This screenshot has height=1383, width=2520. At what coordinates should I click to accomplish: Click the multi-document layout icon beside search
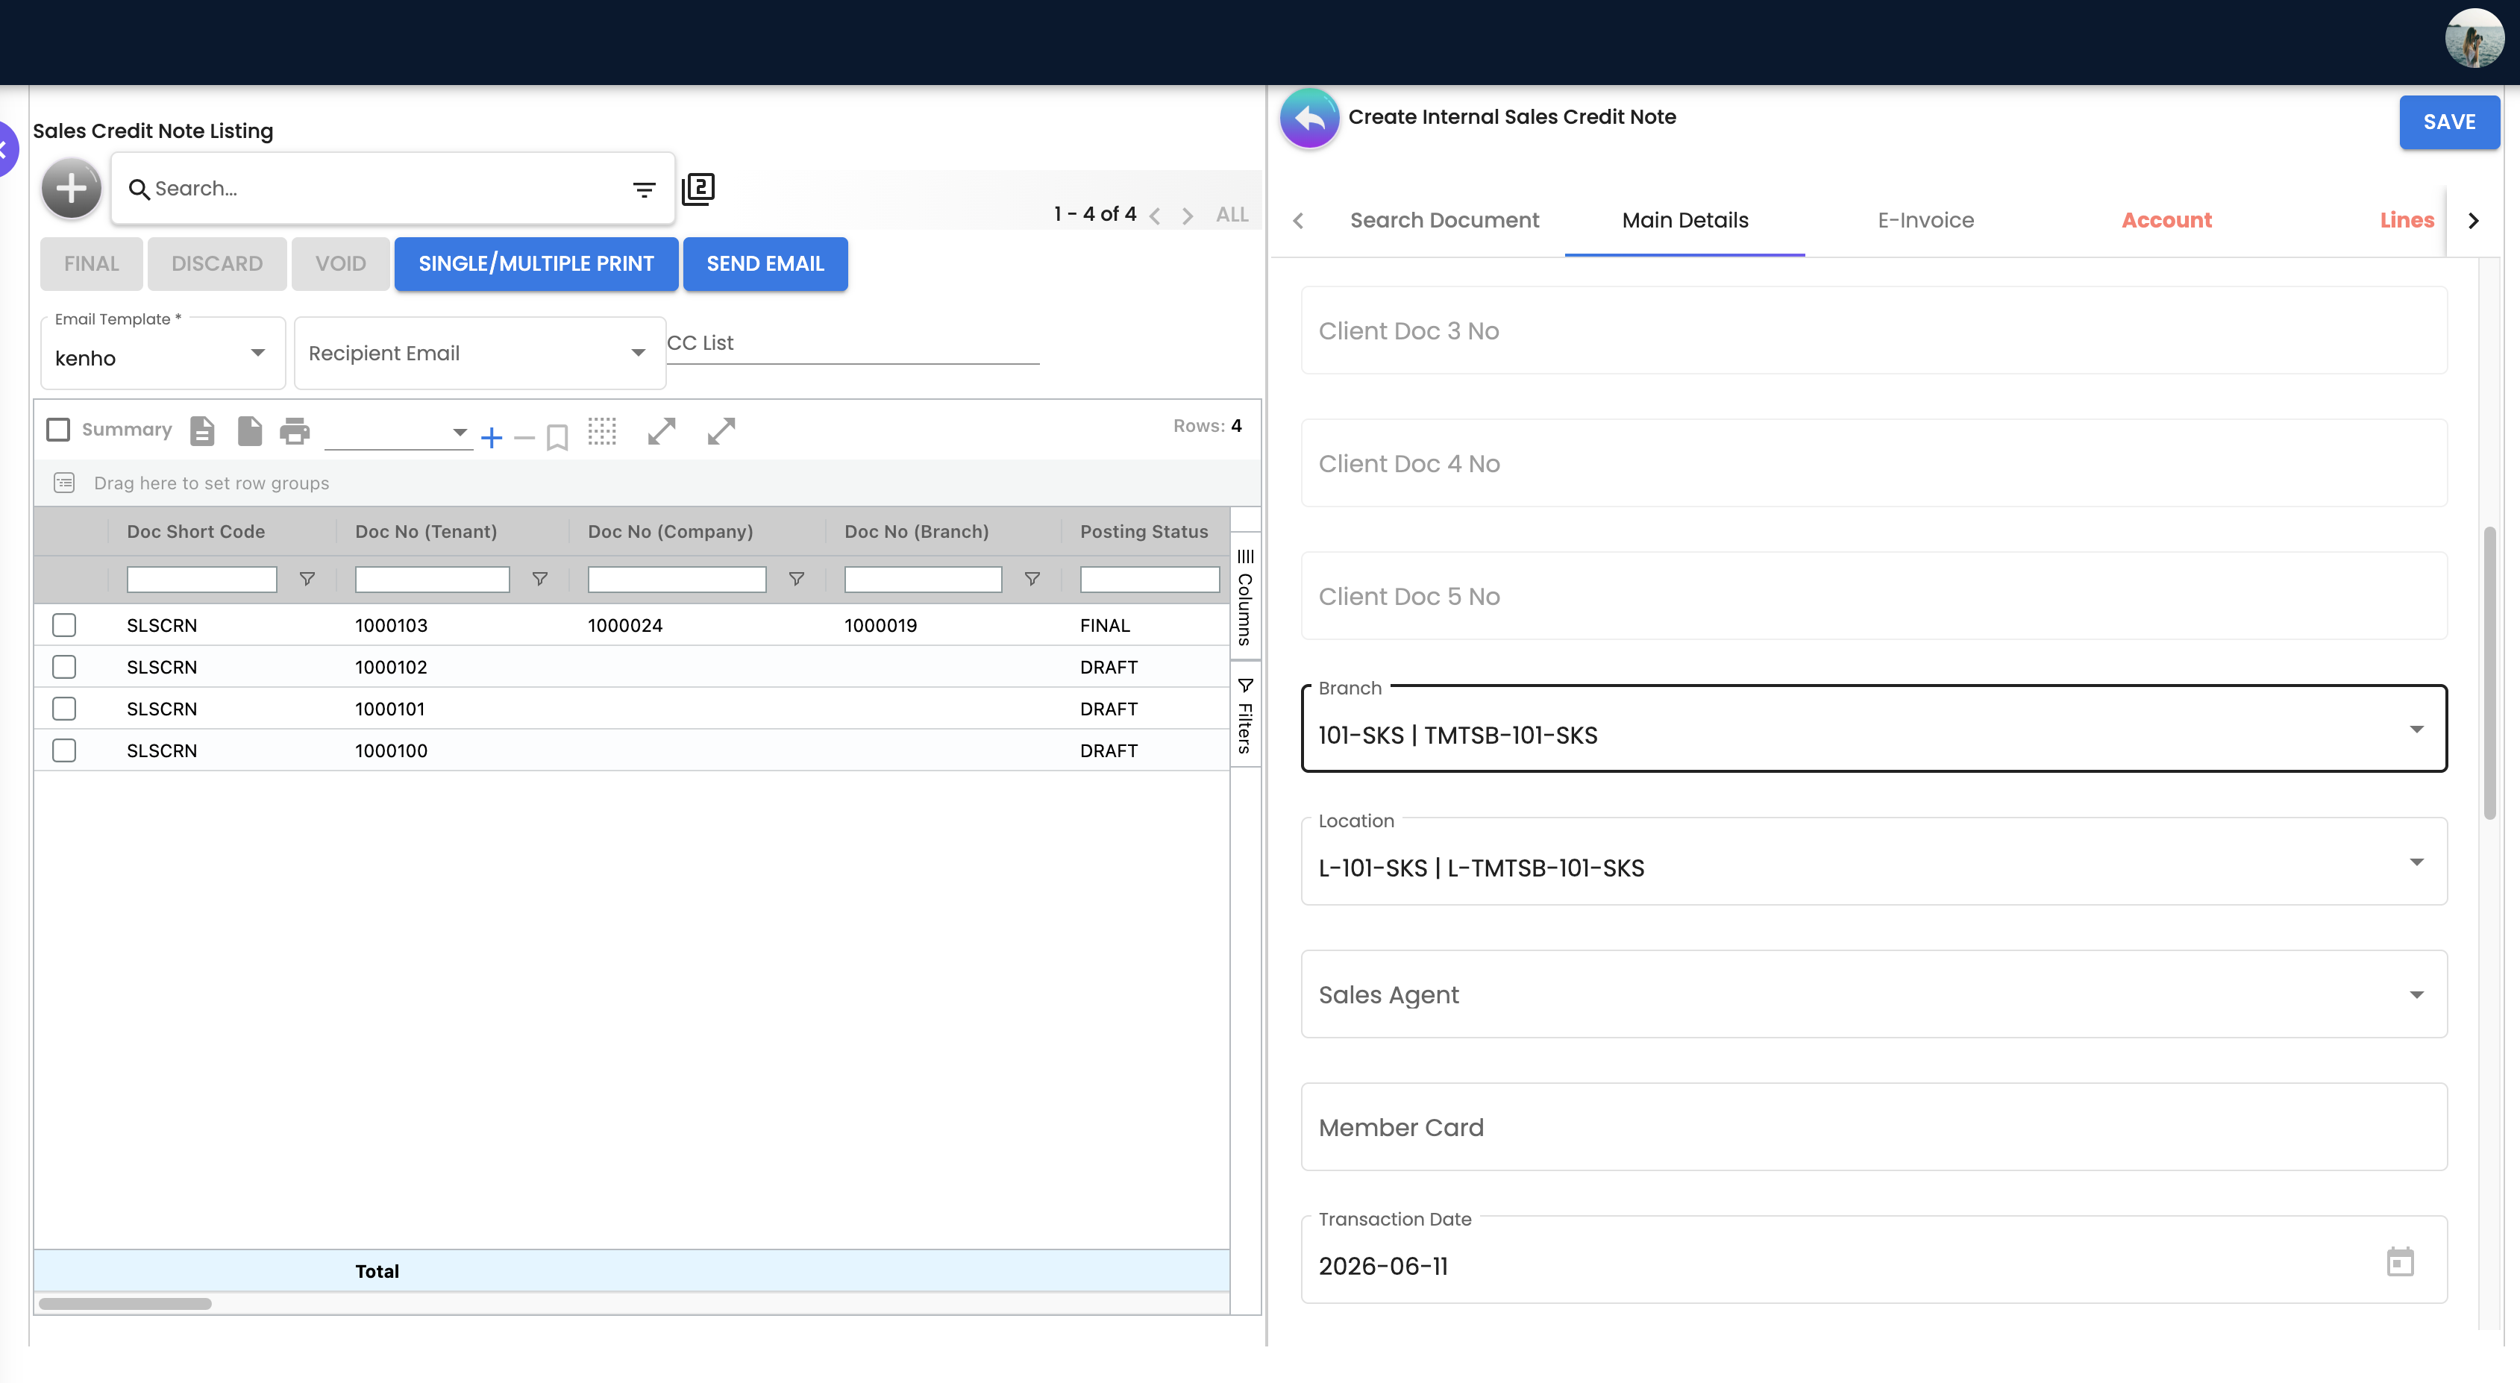(x=698, y=189)
